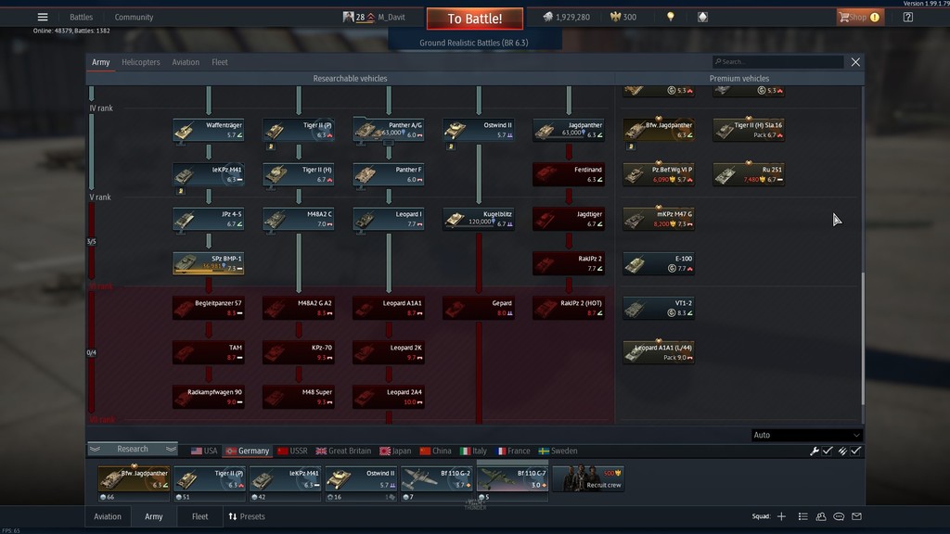The height and width of the screenshot is (534, 950).
Task: Select the E-100 premium vehicle
Action: (659, 263)
